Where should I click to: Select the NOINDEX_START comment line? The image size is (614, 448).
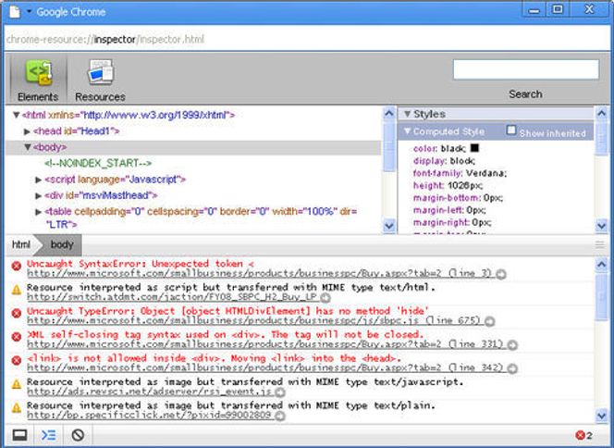coord(98,163)
